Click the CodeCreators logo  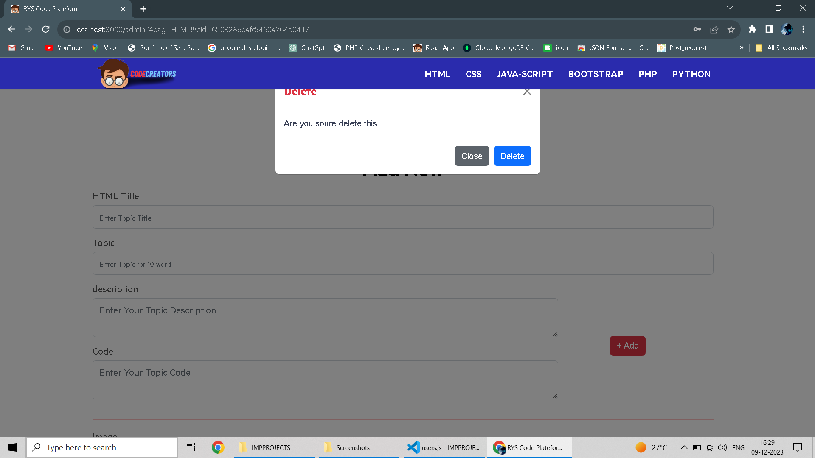pyautogui.click(x=137, y=74)
